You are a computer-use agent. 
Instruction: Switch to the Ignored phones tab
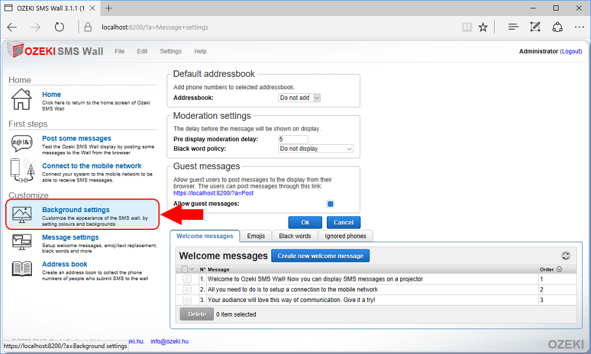click(346, 236)
